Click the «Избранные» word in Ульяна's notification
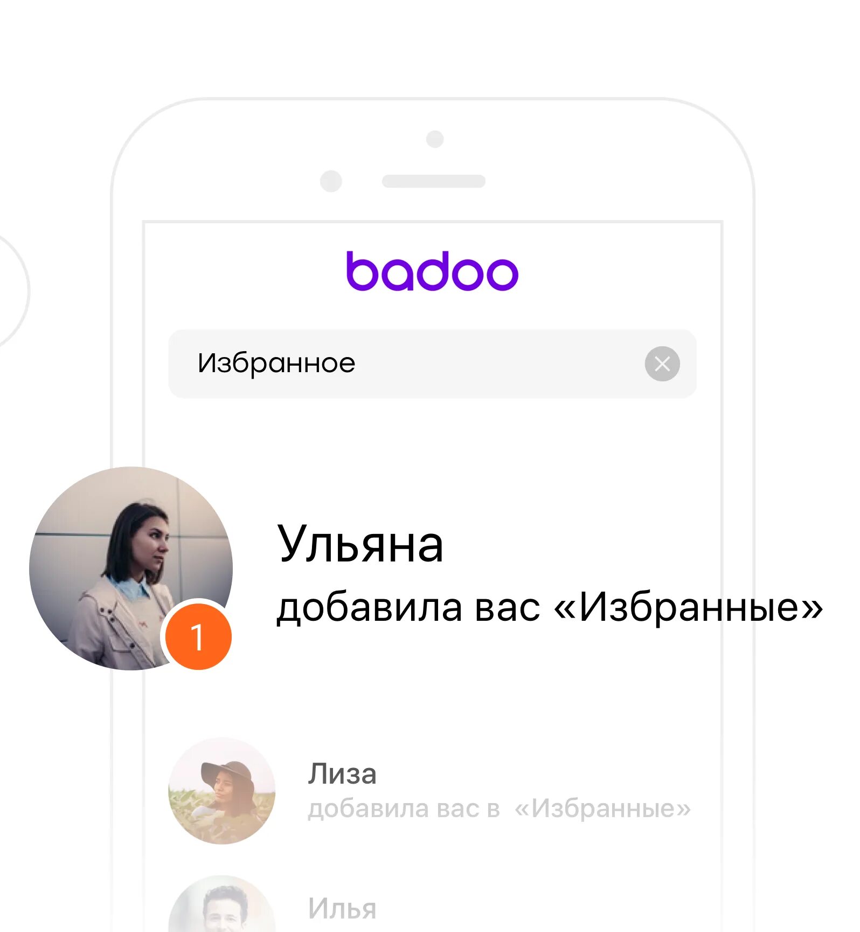This screenshot has width=860, height=932. point(689,607)
